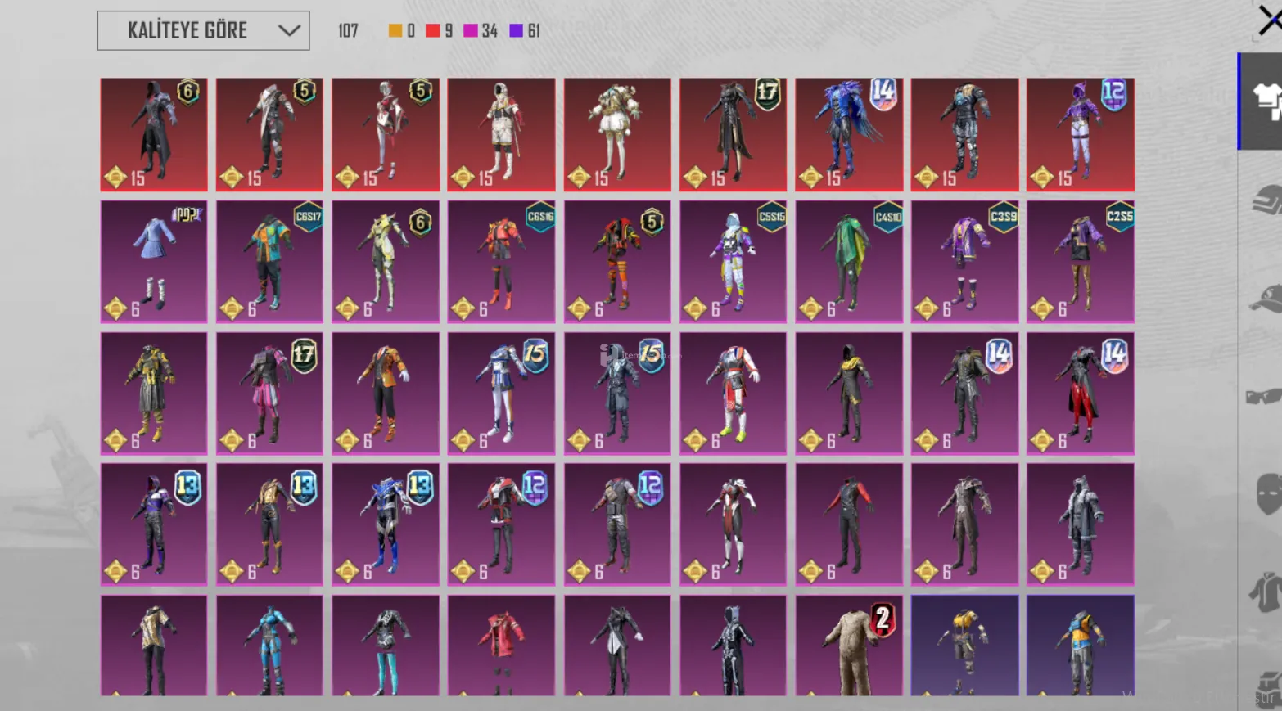Click the orange quality count swatch
Image resolution: width=1282 pixels, height=711 pixels.
pyautogui.click(x=395, y=31)
